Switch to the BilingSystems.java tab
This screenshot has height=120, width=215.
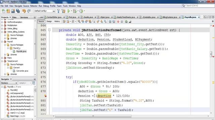tap(170, 17)
